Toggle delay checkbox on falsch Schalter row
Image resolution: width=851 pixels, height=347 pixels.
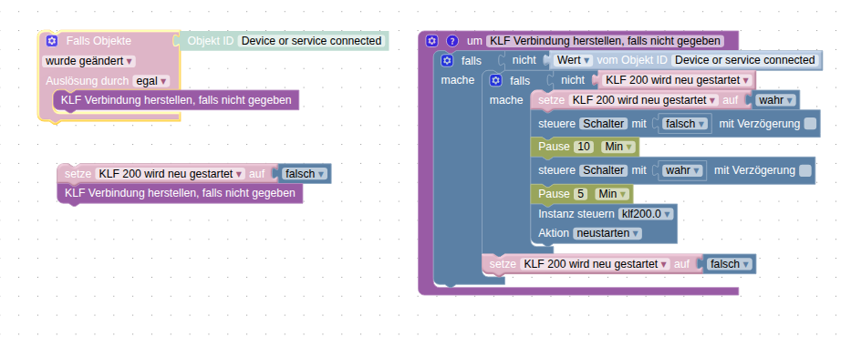(810, 124)
